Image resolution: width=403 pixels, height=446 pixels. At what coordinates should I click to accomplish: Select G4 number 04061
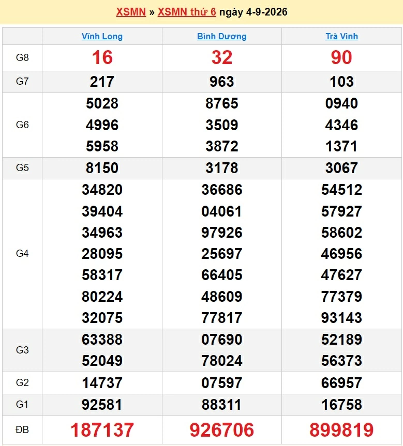[221, 211]
